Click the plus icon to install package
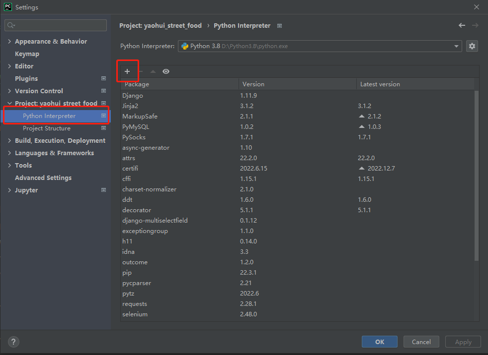 point(127,71)
